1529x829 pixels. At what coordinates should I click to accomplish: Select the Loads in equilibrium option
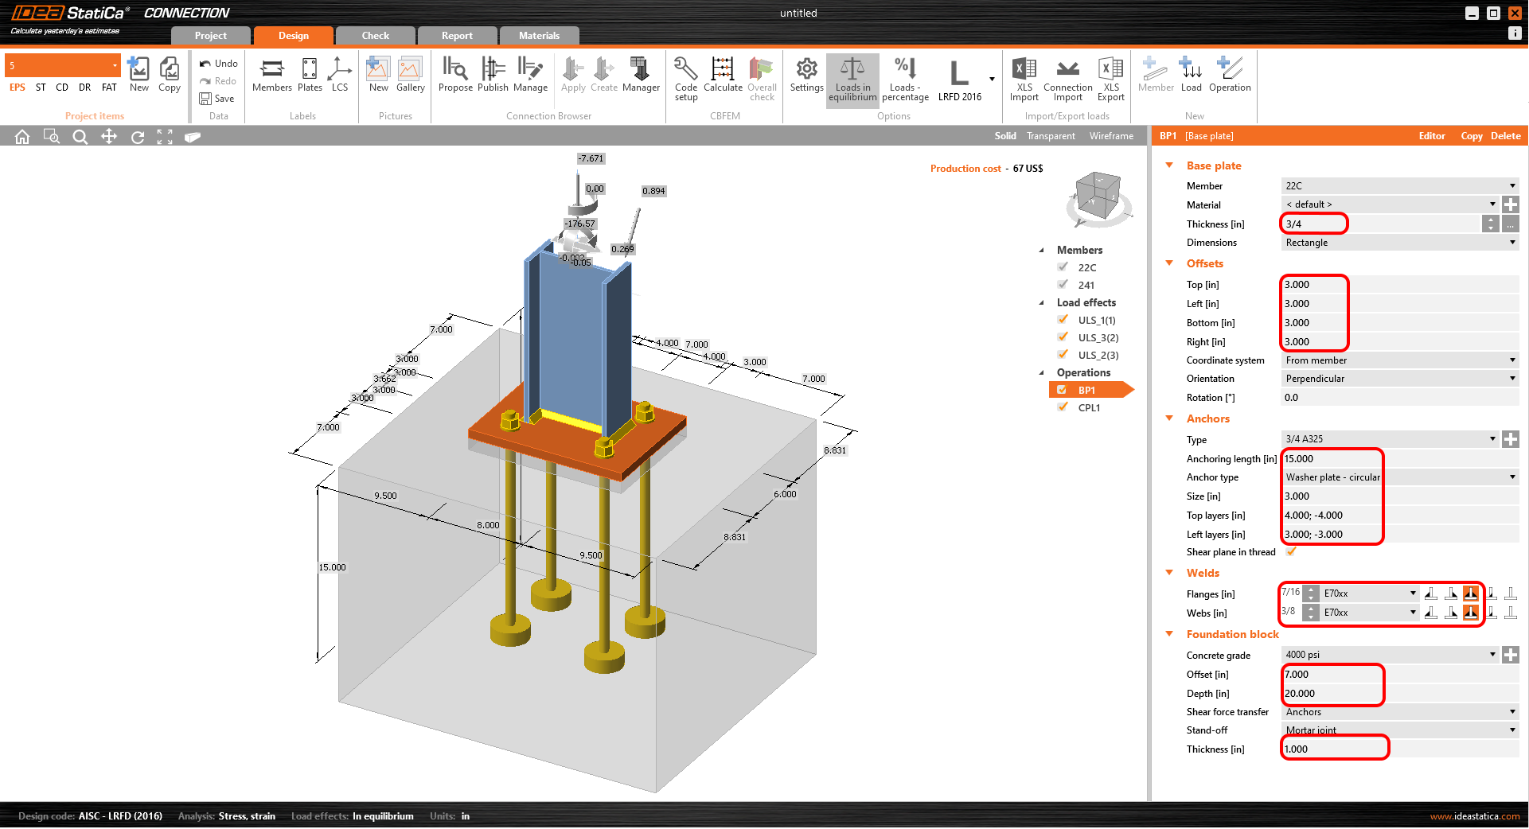(852, 78)
